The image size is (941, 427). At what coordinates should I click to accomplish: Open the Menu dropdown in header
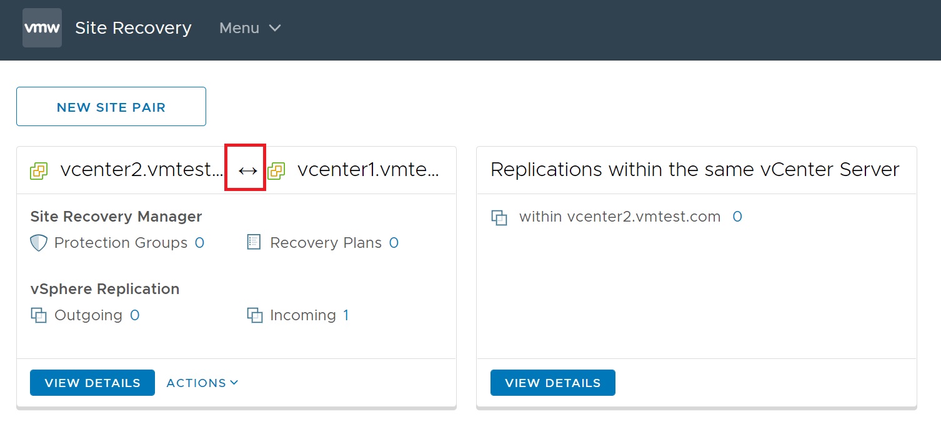pos(250,28)
